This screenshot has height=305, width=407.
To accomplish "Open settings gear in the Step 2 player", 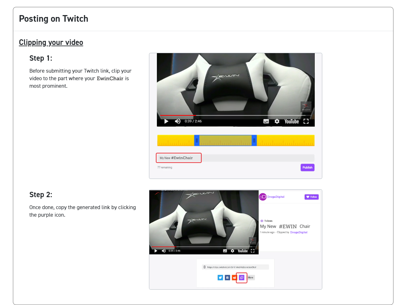I will [x=232, y=251].
